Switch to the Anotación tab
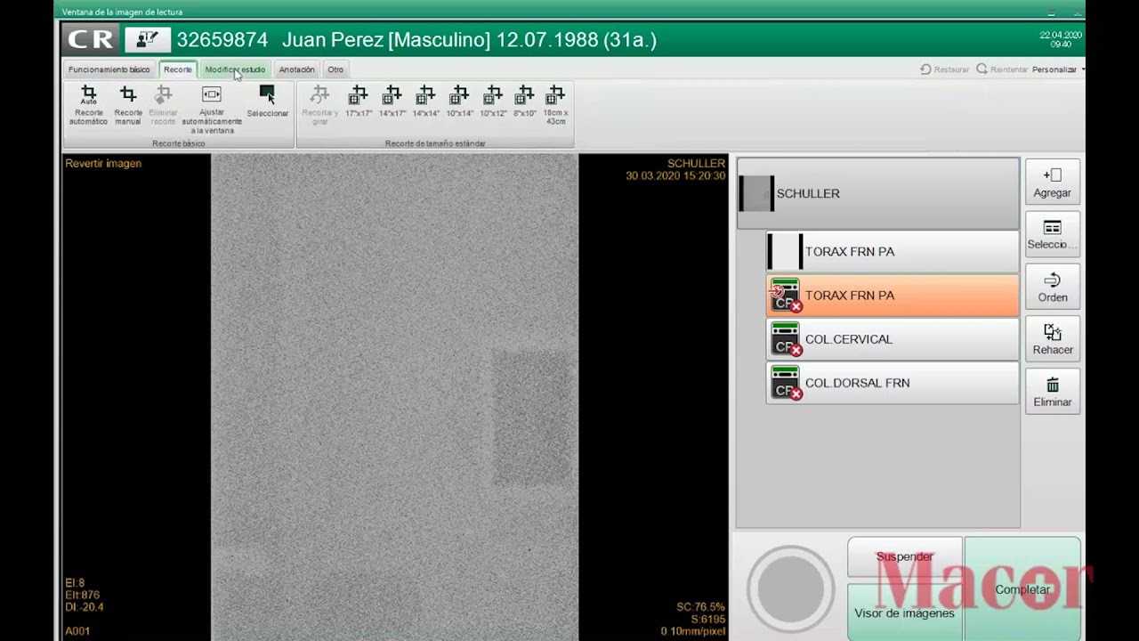Screen dimensions: 1139x641 [296, 69]
